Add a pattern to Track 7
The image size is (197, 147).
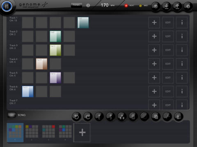pyautogui.click(x=154, y=105)
